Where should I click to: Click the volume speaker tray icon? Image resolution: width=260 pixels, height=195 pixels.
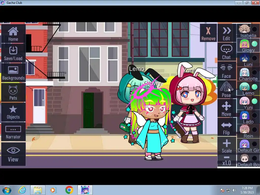point(234,190)
